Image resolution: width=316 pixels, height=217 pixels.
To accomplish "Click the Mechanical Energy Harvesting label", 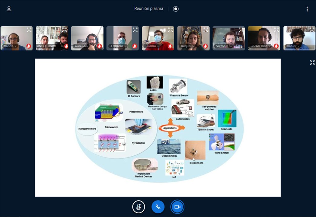I will pyautogui.click(x=157, y=108).
